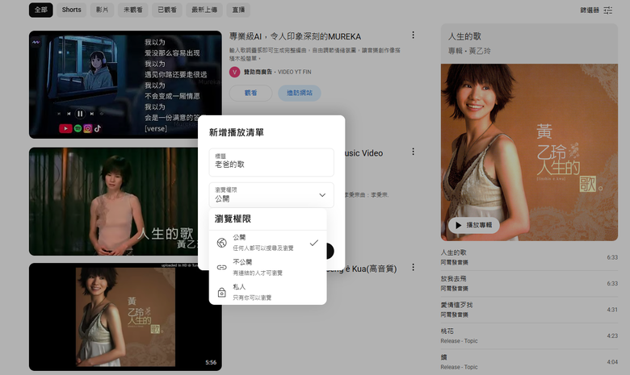Play the 桃花 track in album list
Image resolution: width=630 pixels, height=375 pixels.
click(x=529, y=335)
